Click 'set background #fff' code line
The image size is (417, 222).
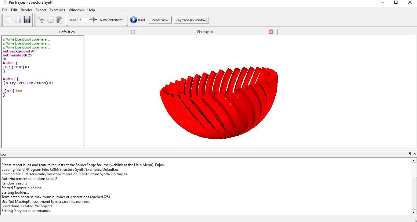tap(20, 51)
